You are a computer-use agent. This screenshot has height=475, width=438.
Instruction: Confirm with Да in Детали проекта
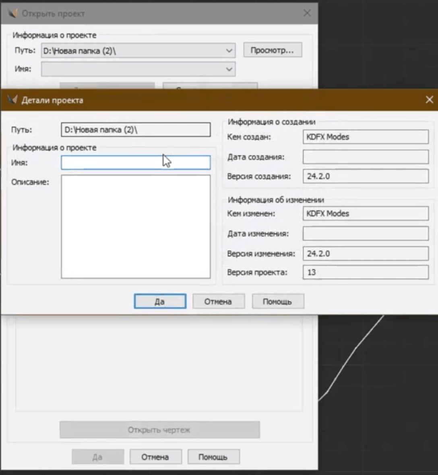click(160, 301)
